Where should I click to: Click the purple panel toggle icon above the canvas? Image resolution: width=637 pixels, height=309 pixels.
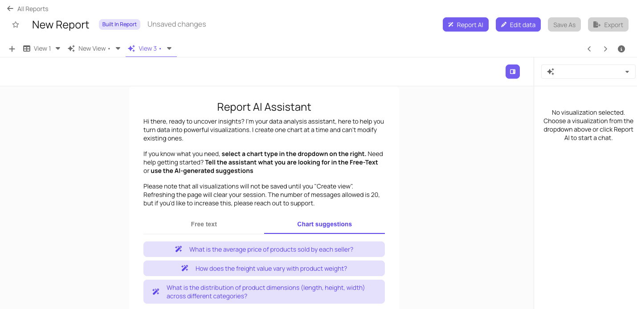(x=512, y=71)
